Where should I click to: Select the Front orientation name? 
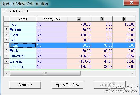(x=22, y=45)
